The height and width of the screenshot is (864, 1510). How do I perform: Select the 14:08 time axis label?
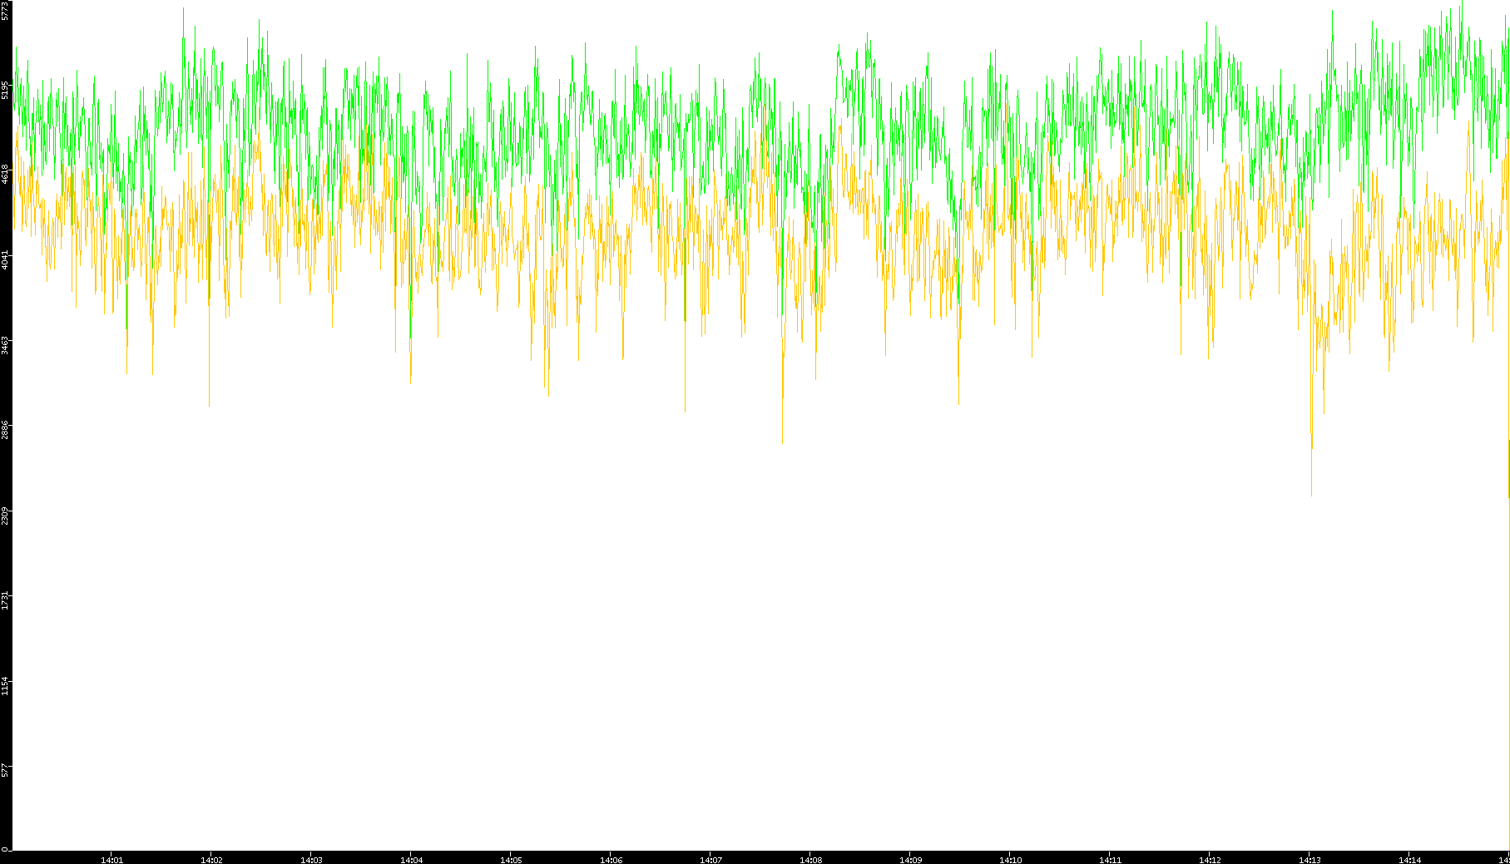pos(810,860)
